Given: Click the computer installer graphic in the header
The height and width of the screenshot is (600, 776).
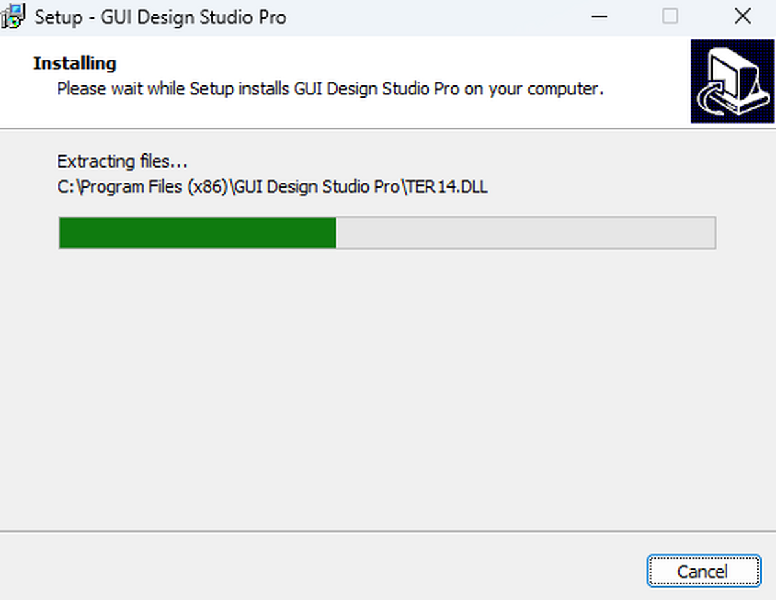Looking at the screenshot, I should click(732, 81).
